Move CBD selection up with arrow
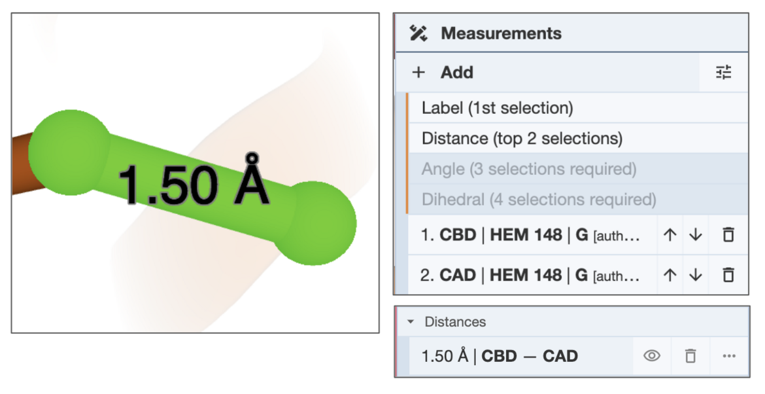The height and width of the screenshot is (394, 765). pos(670,235)
